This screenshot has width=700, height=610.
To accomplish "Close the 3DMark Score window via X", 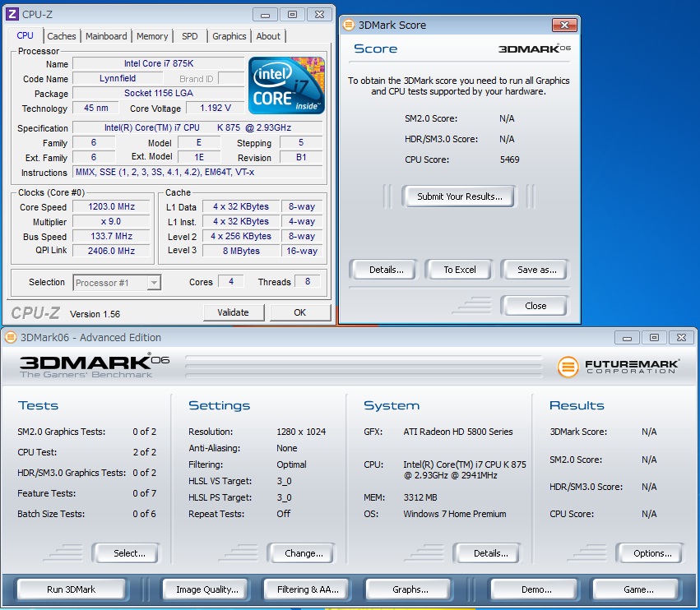I will point(563,25).
